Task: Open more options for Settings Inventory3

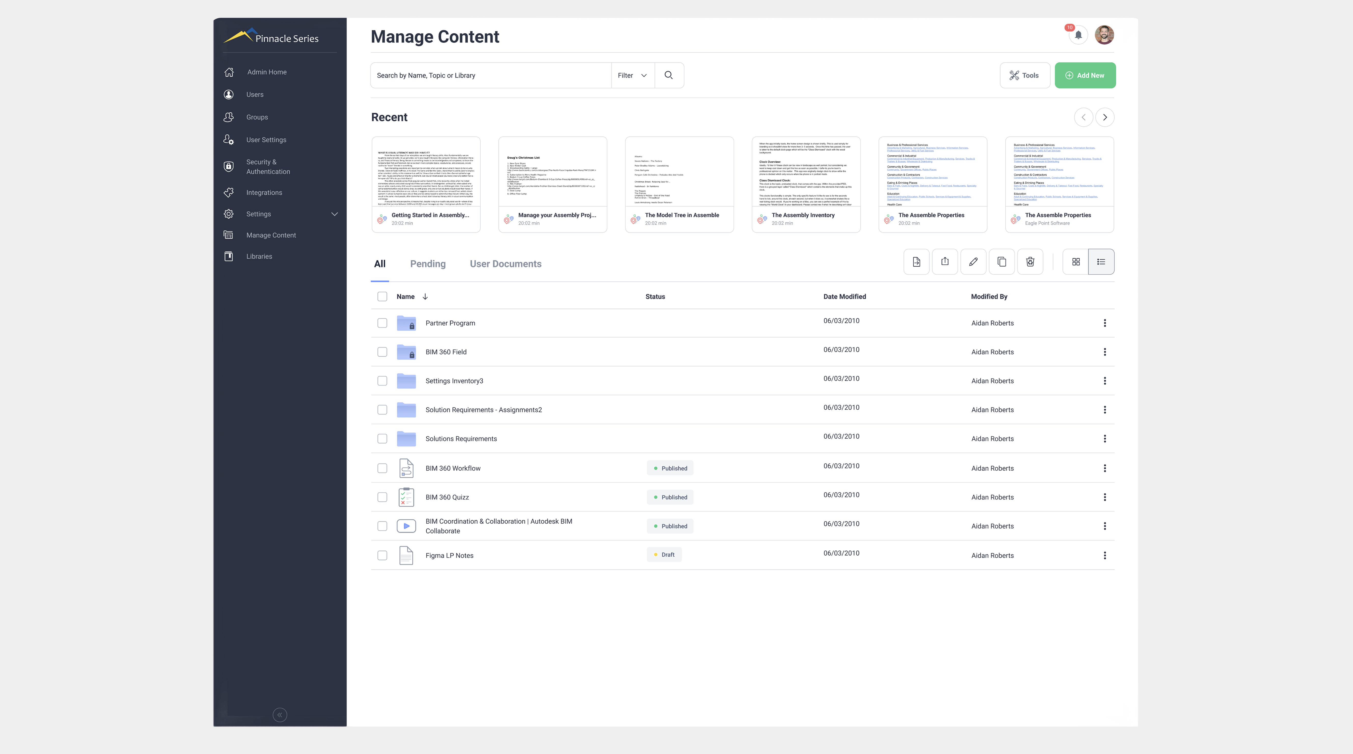Action: click(x=1105, y=381)
